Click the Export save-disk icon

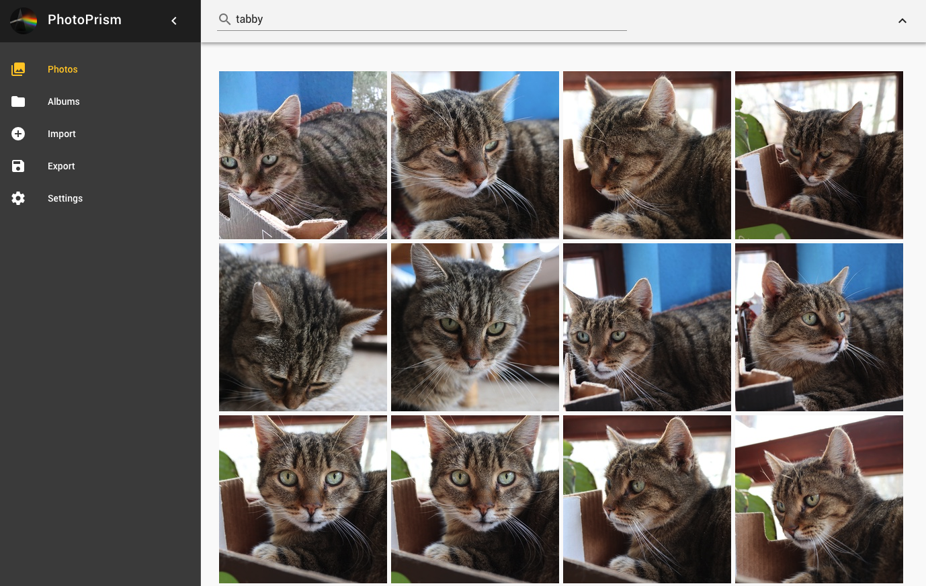pos(18,166)
